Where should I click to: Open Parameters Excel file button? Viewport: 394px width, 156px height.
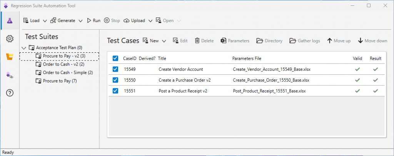click(235, 41)
